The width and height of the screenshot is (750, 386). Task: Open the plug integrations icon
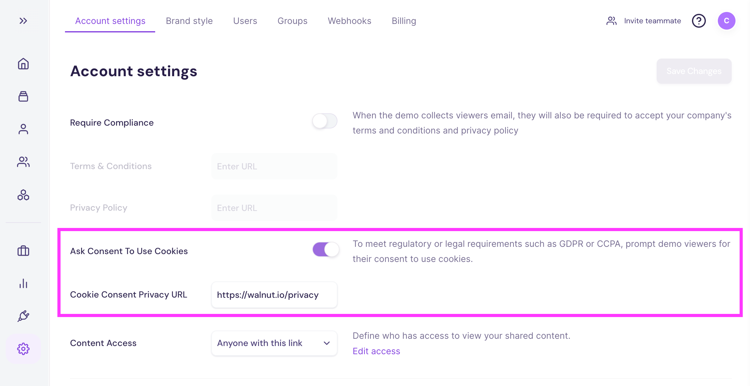23,316
